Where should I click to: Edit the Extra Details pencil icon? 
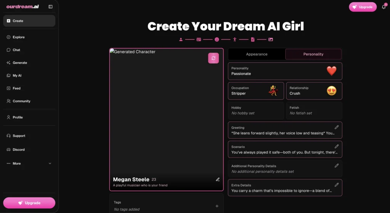click(x=337, y=185)
